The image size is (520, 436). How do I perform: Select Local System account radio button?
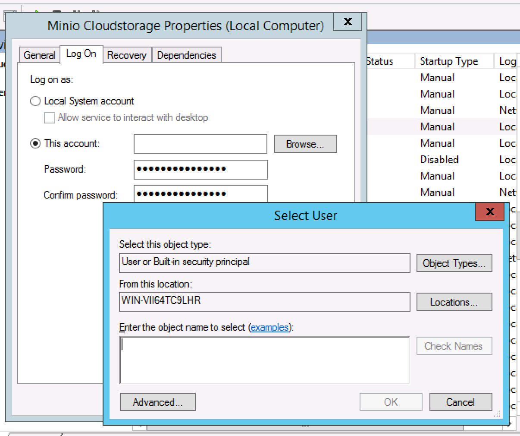[35, 101]
